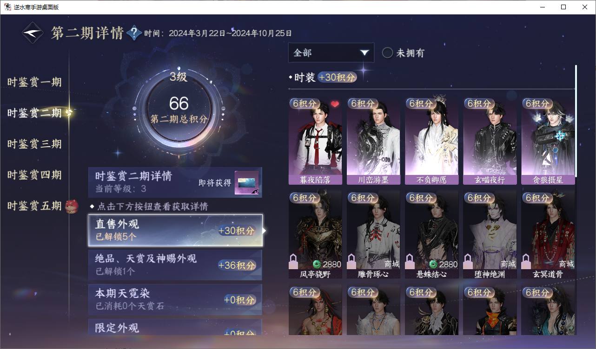Click the lock icon on 凤亭骁野 card
Image resolution: width=596 pixels, height=349 pixels.
point(293,261)
